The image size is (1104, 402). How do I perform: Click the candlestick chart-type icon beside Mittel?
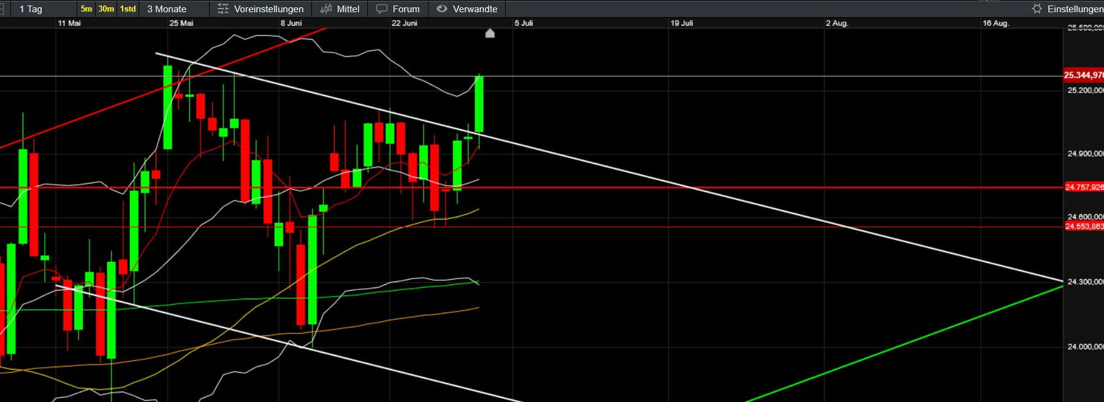coord(326,9)
